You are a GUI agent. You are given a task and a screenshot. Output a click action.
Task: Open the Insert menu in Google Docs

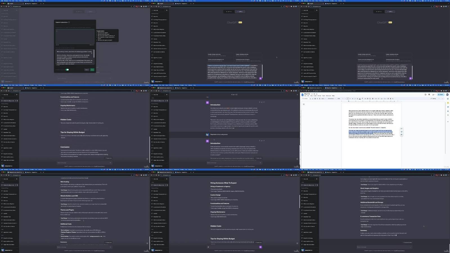click(x=315, y=96)
